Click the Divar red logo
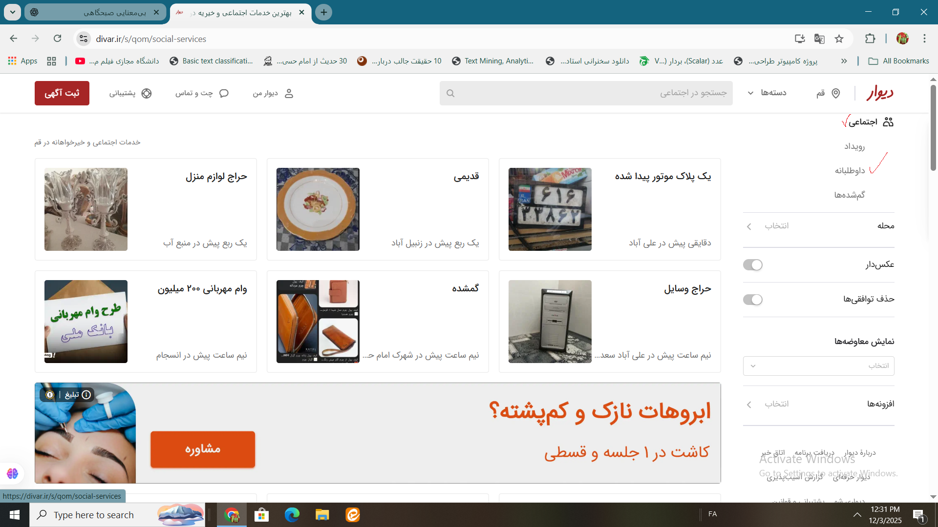This screenshot has width=938, height=527. pyautogui.click(x=880, y=93)
